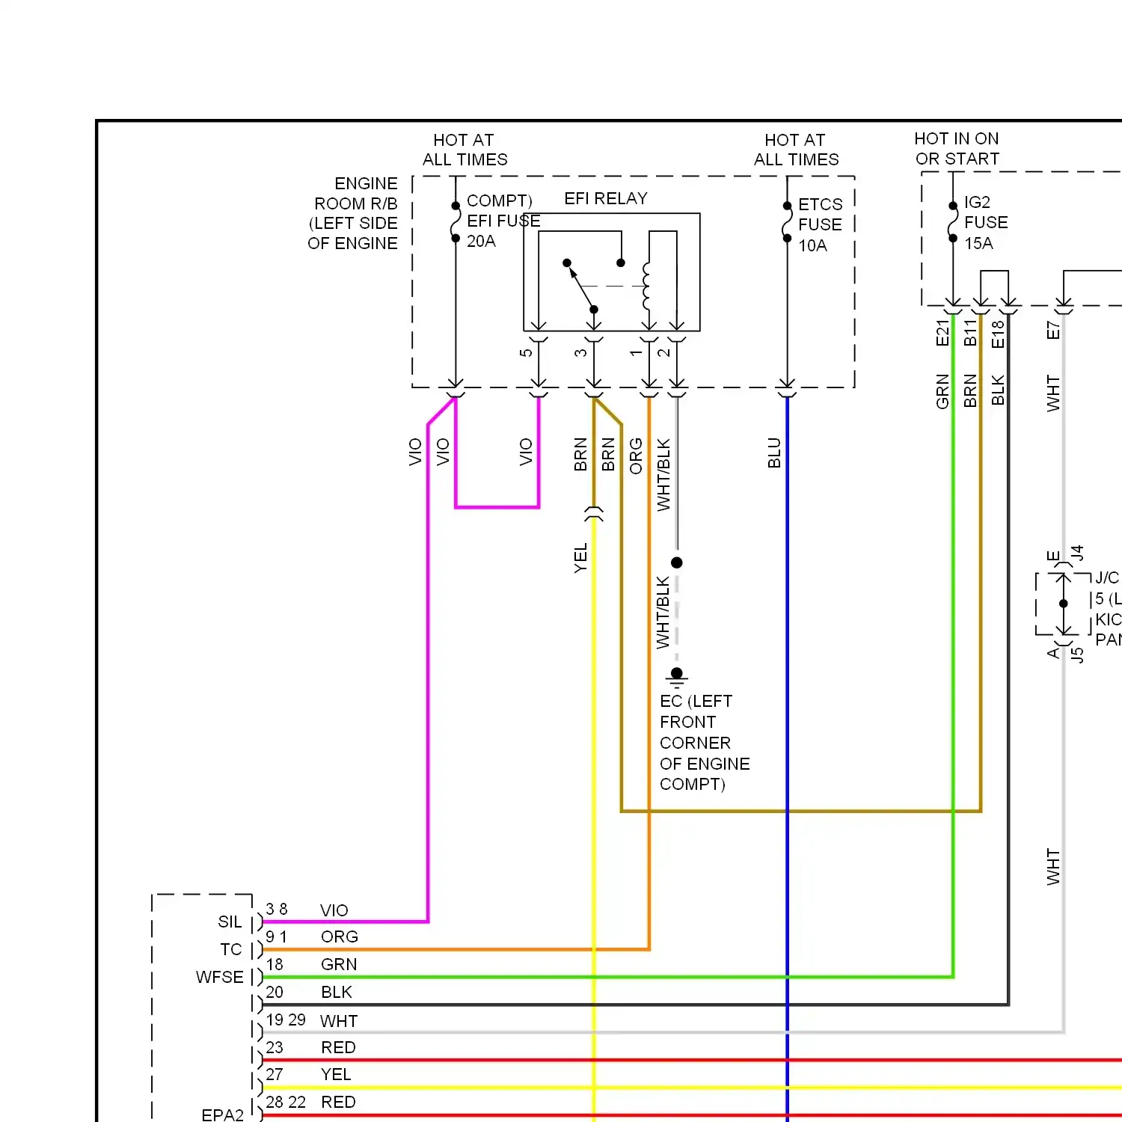Click the relay coil symbol in EFI relay
This screenshot has height=1122, width=1122.
click(646, 286)
